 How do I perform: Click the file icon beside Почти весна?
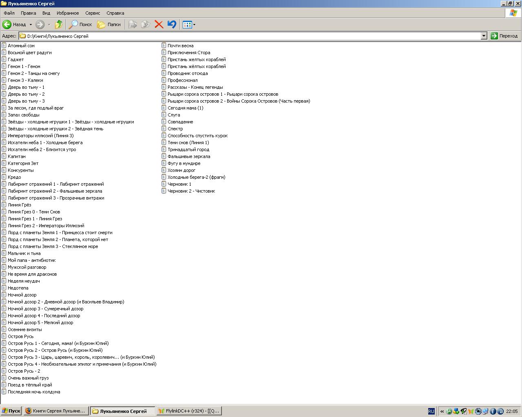click(x=164, y=46)
